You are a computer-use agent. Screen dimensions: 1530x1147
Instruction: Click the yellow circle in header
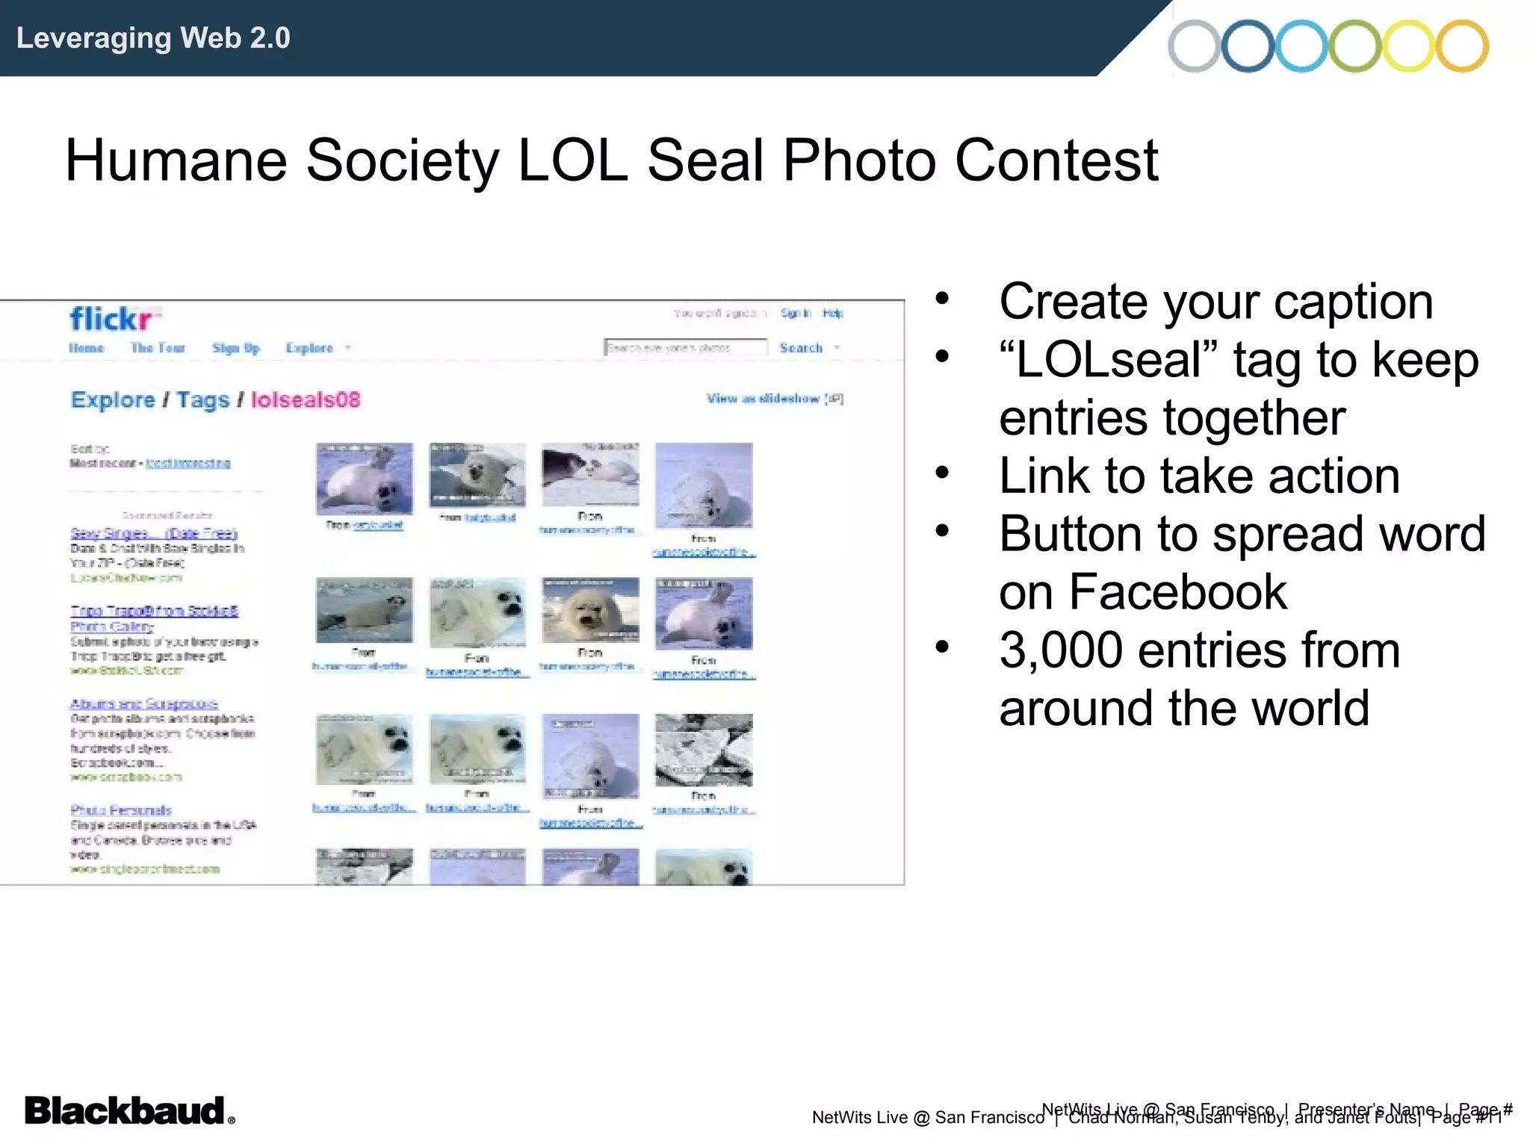coord(1409,46)
